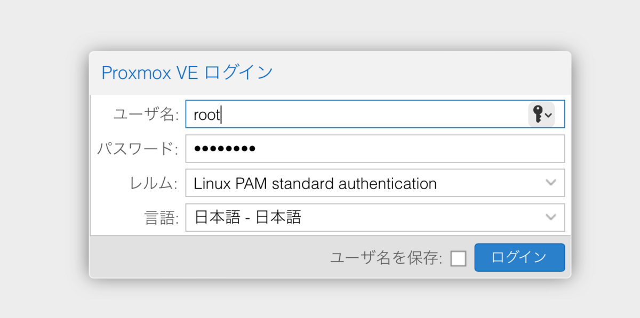The image size is (640, 318).
Task: Click the Proxmox VE ログイン dialog title
Action: pos(187,72)
